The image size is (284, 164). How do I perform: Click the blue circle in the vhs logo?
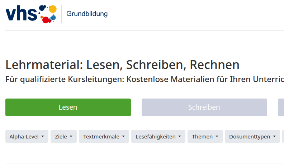coord(53,17)
